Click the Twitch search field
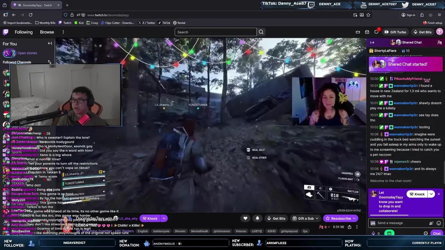Viewport: 445px width, 250px height. [216, 32]
